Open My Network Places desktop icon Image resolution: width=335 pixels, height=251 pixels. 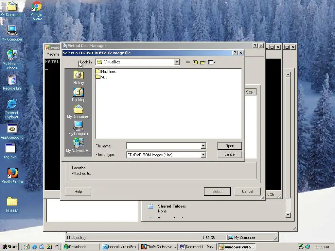tap(12, 60)
